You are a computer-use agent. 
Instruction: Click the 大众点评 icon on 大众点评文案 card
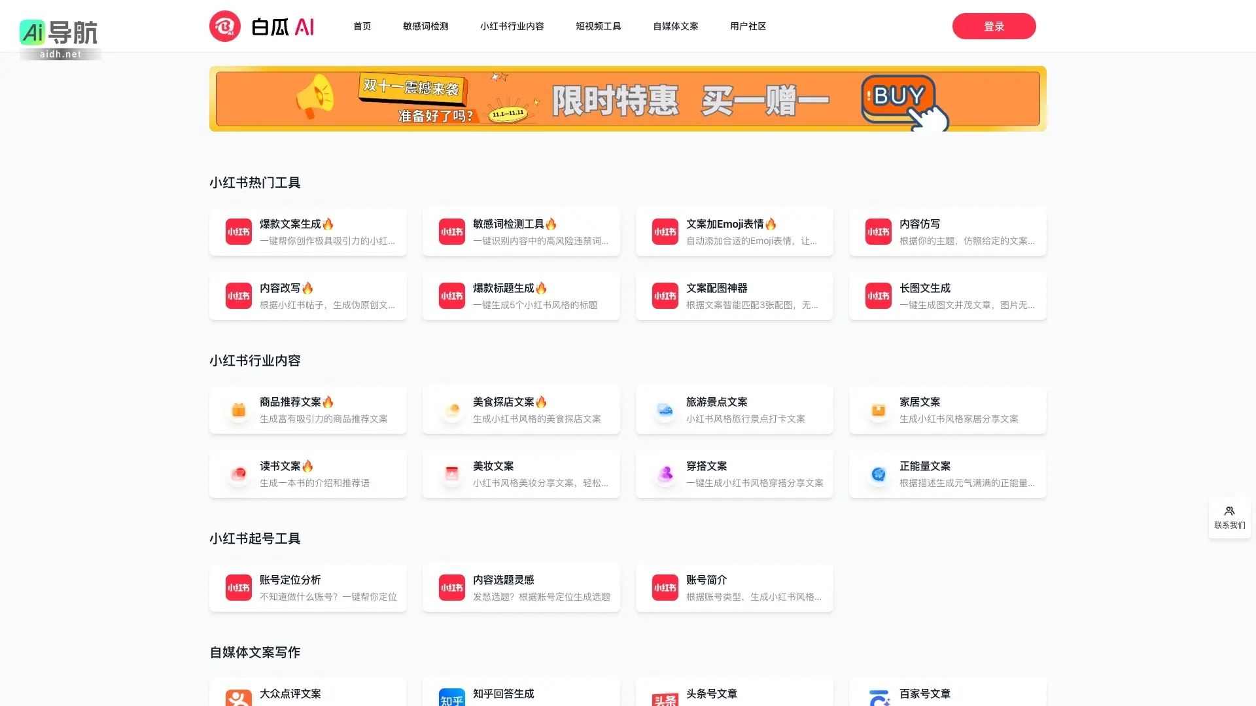tap(238, 697)
